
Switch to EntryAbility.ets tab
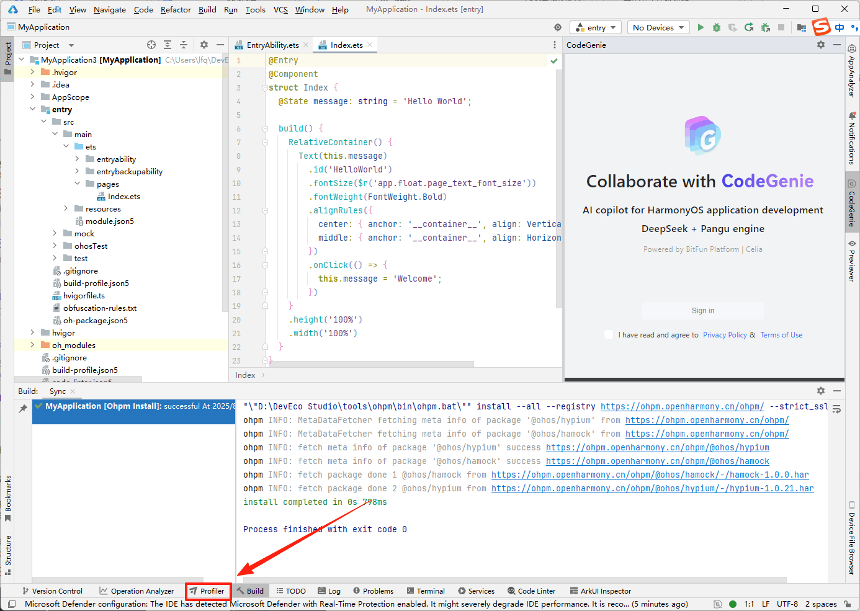(x=272, y=45)
